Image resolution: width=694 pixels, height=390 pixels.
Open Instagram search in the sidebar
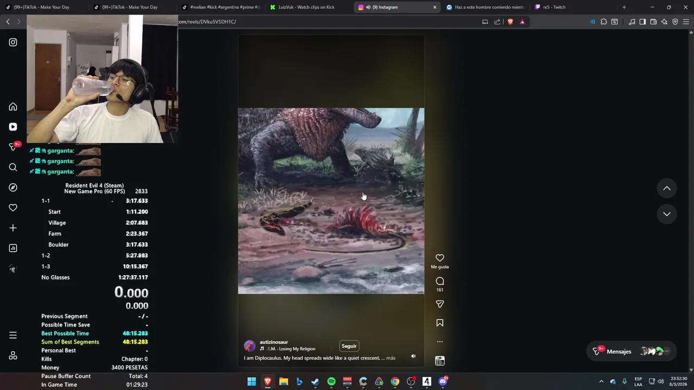pos(13,167)
